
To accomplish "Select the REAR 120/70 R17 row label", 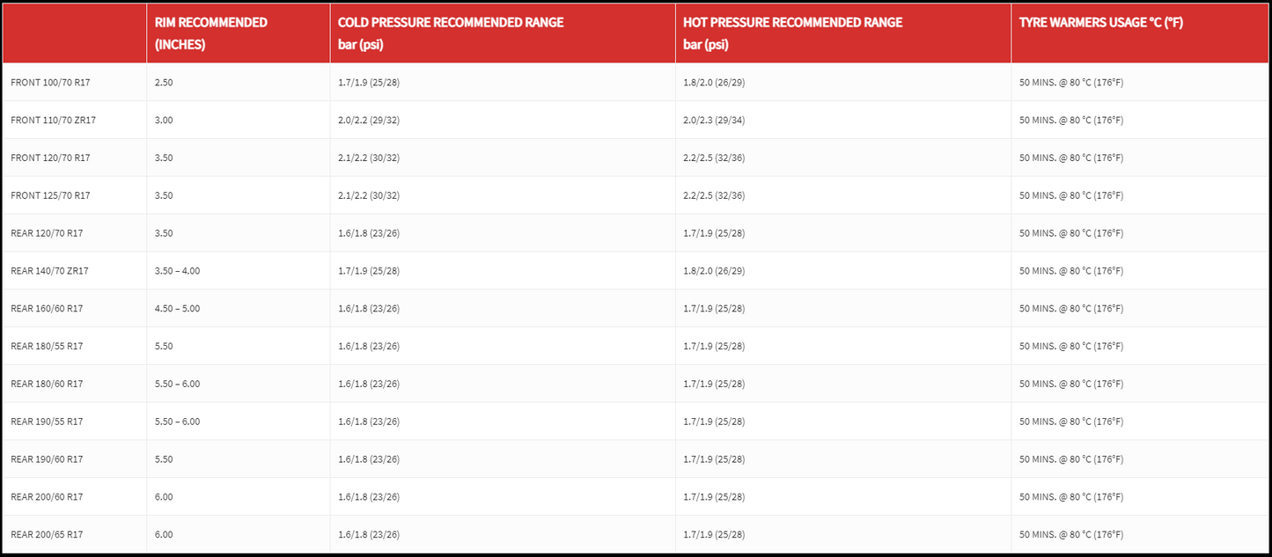I will pos(47,233).
